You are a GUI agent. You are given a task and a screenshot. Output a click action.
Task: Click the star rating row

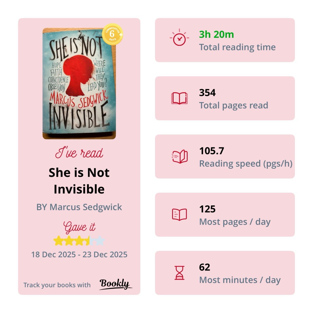click(79, 241)
